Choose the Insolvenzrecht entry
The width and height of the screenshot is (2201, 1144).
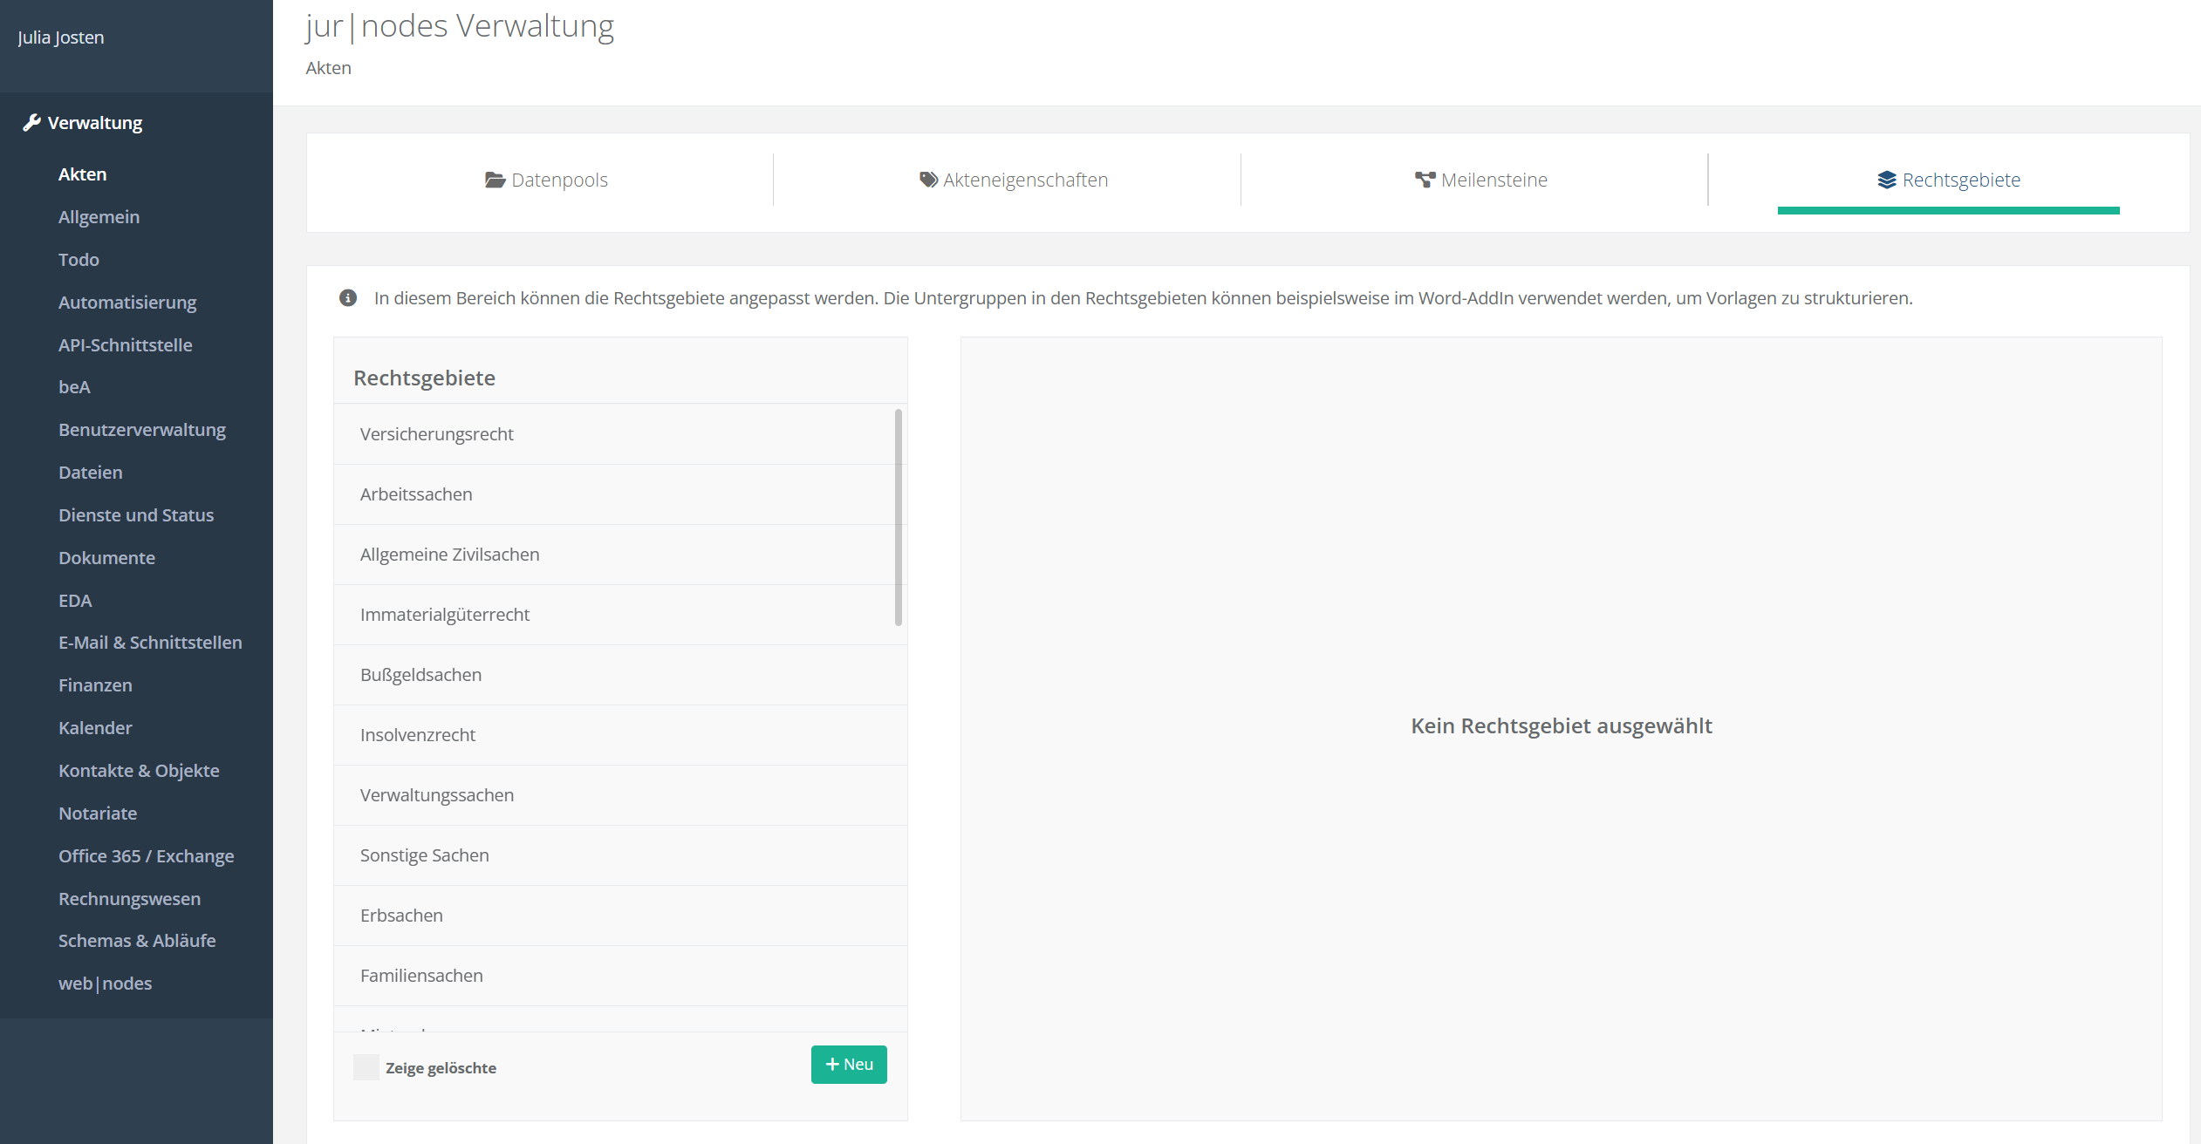pos(418,735)
